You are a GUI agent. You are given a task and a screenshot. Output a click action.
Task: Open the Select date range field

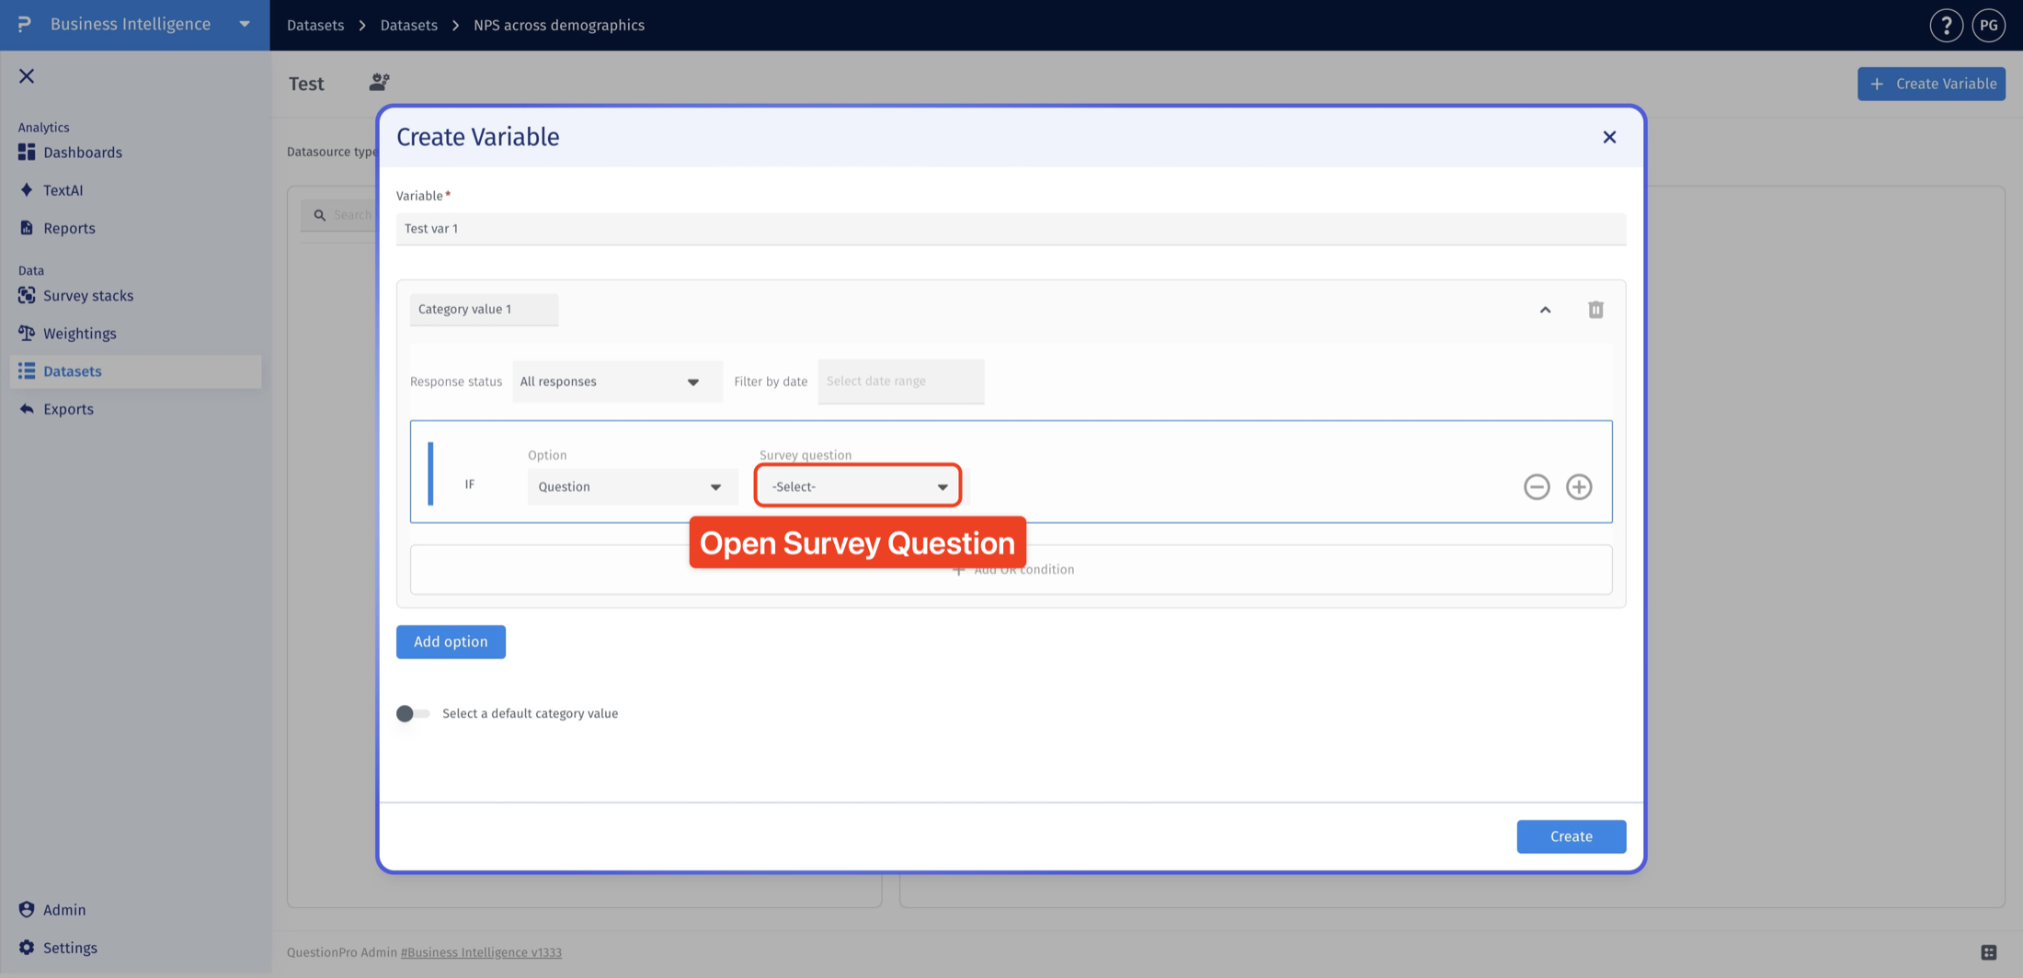click(x=900, y=381)
